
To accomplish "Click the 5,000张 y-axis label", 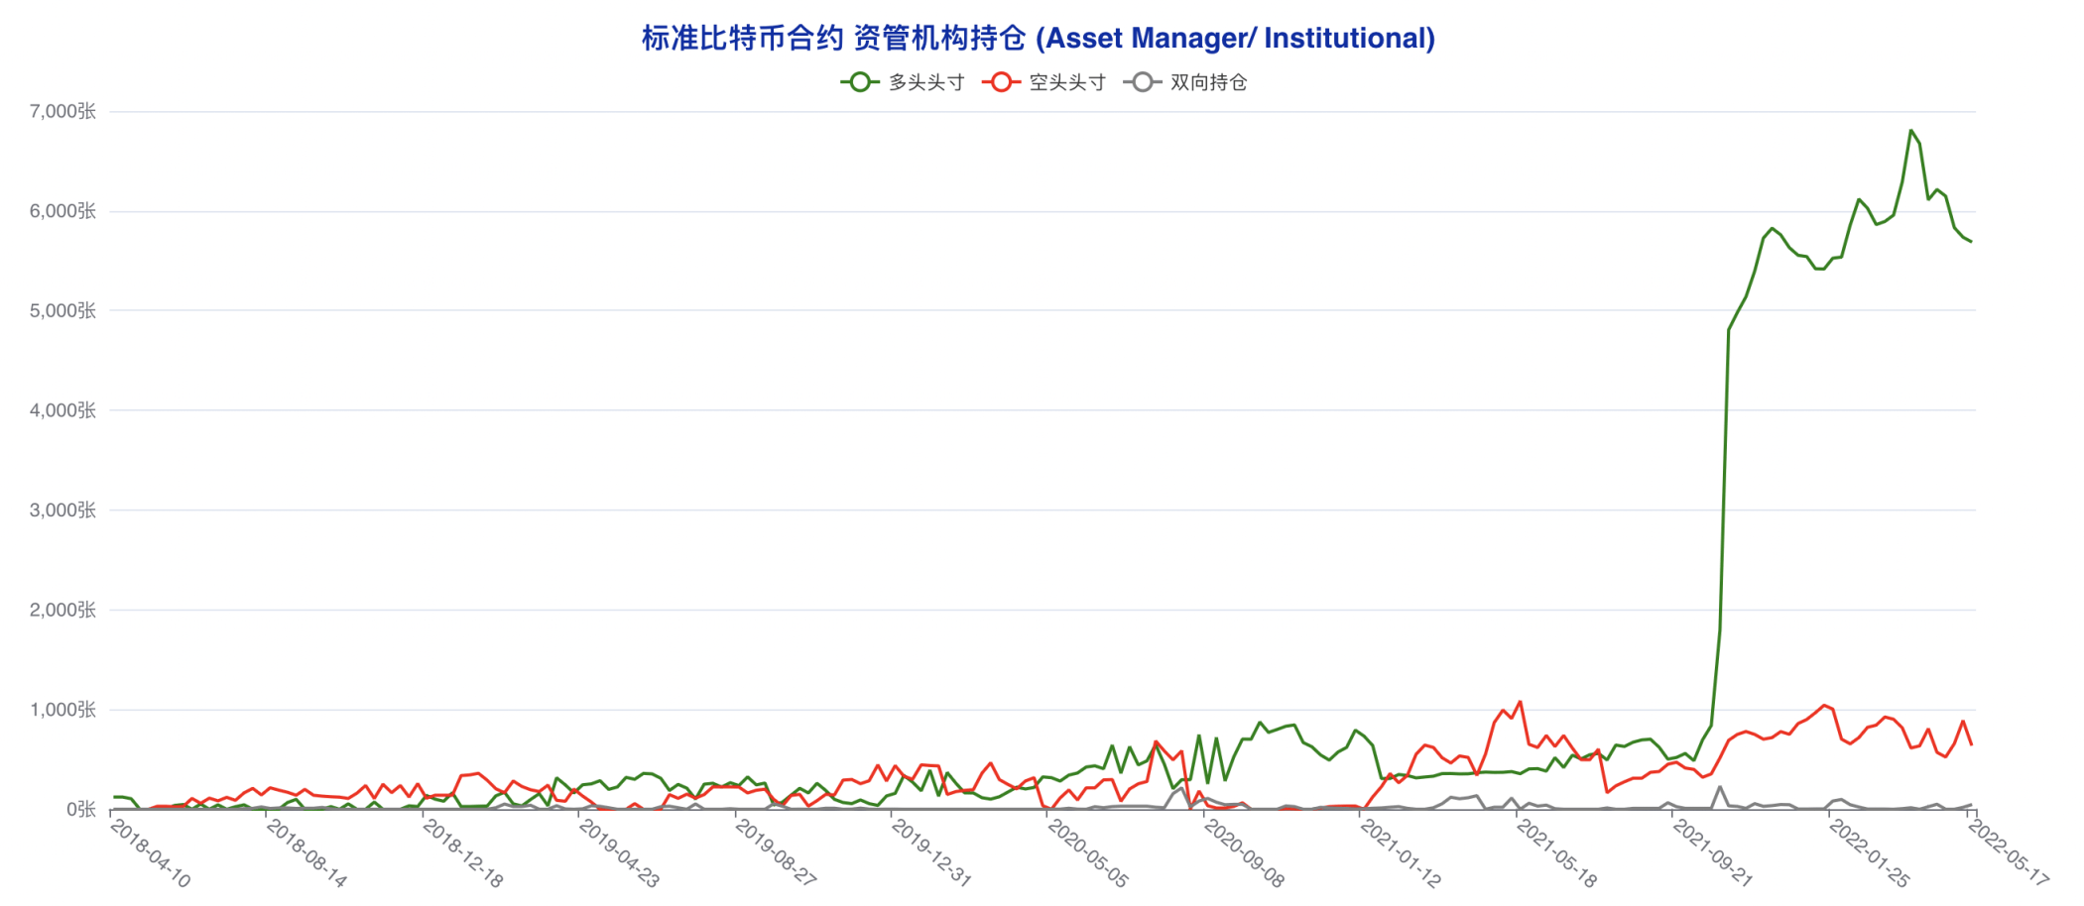I will click(x=62, y=310).
